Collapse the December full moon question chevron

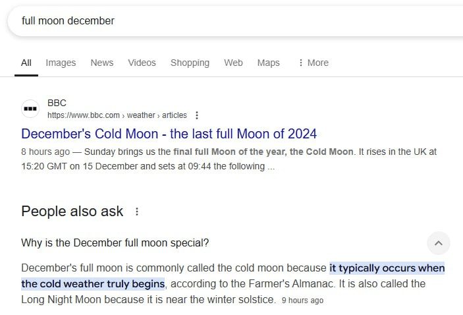pyautogui.click(x=439, y=243)
